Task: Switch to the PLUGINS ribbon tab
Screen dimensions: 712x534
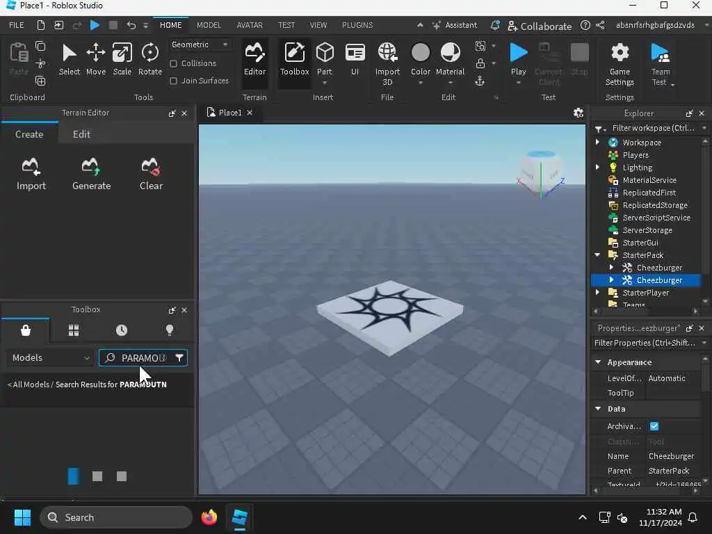Action: [x=357, y=25]
